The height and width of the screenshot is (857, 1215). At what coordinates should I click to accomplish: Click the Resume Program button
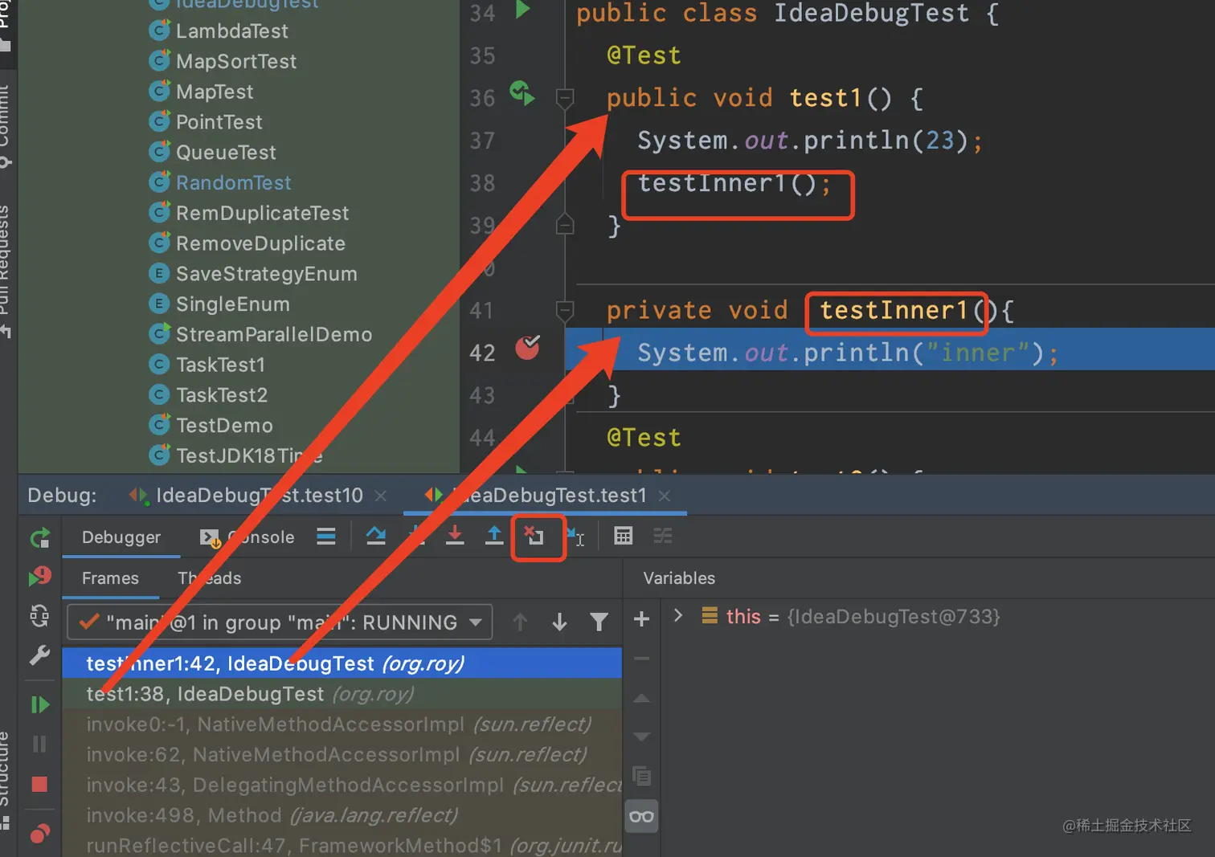pos(39,704)
